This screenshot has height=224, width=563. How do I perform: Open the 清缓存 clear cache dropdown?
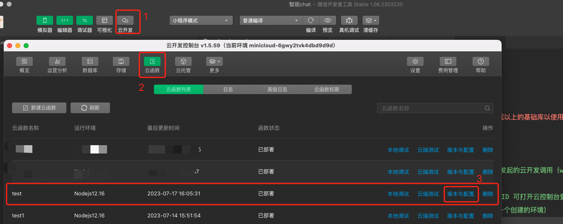pos(370,20)
